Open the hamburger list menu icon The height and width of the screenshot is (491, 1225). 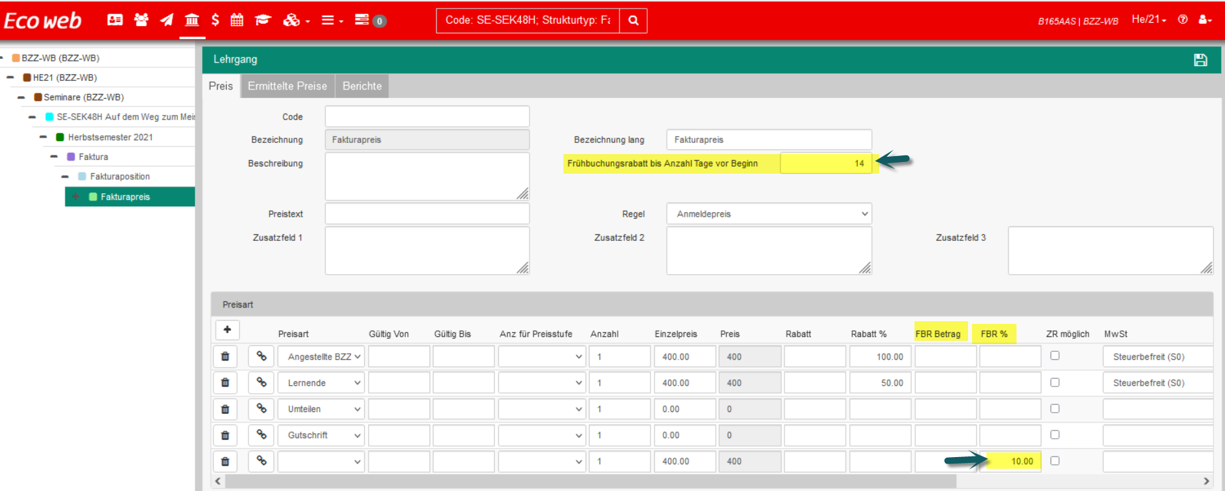tap(332, 20)
